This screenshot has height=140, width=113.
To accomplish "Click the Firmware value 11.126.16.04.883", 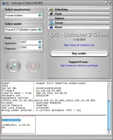I will pyautogui.click(x=48, y=91).
